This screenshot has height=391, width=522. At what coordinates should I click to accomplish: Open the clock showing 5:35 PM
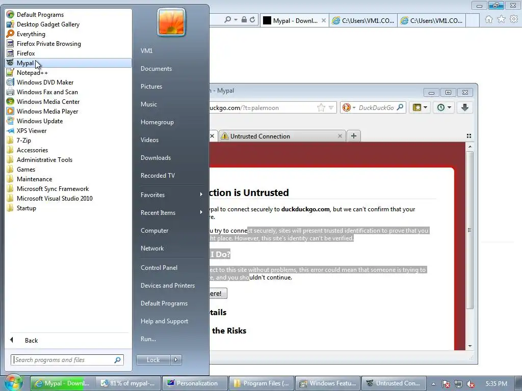(496, 383)
